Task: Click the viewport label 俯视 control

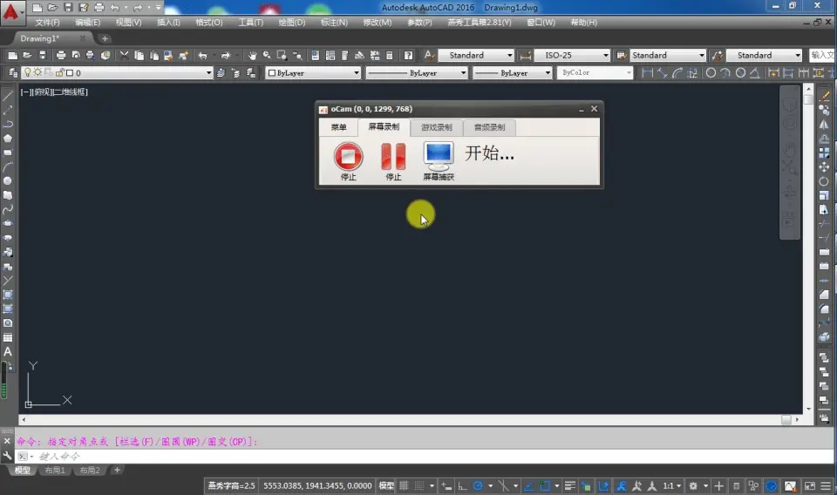Action: (x=42, y=92)
